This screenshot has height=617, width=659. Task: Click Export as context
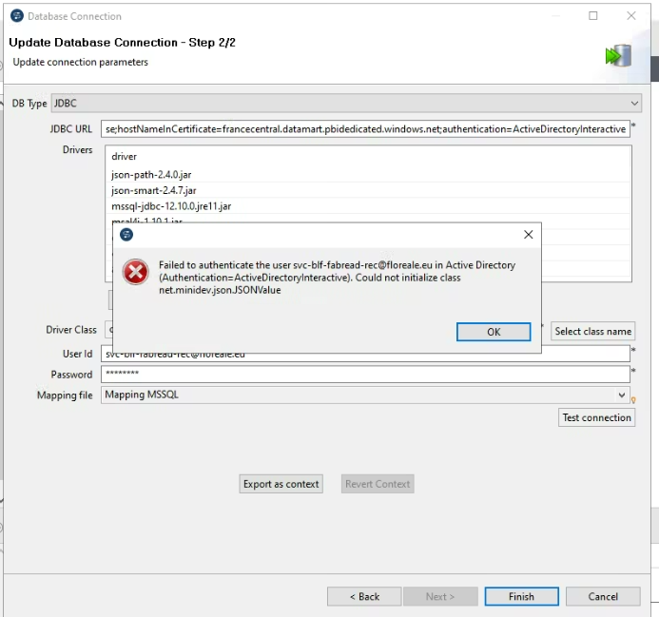(x=281, y=484)
